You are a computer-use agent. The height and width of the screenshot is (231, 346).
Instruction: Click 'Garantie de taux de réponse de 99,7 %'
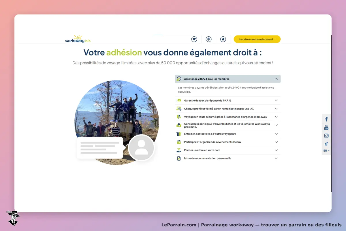(x=208, y=100)
